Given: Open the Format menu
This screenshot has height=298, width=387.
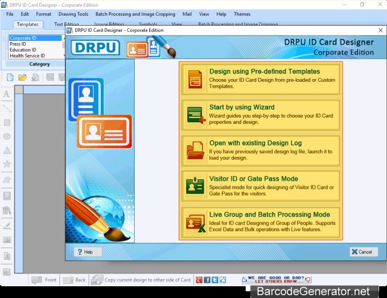Looking at the screenshot, I should pos(43,14).
